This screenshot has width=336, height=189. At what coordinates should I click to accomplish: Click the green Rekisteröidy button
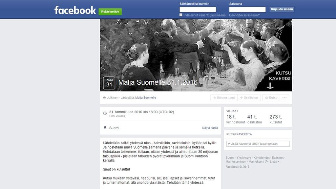110,11
